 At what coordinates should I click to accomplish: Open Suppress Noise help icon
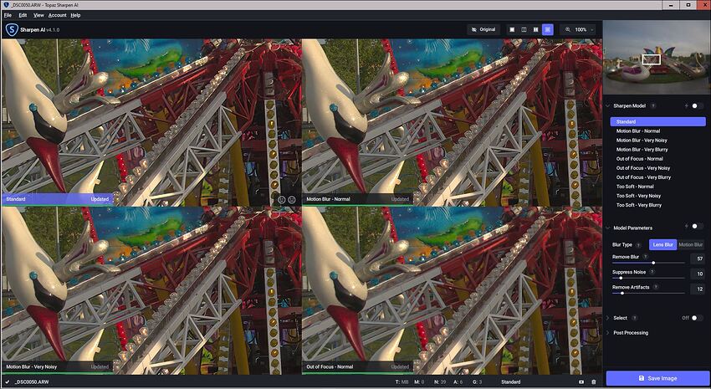[x=652, y=272]
